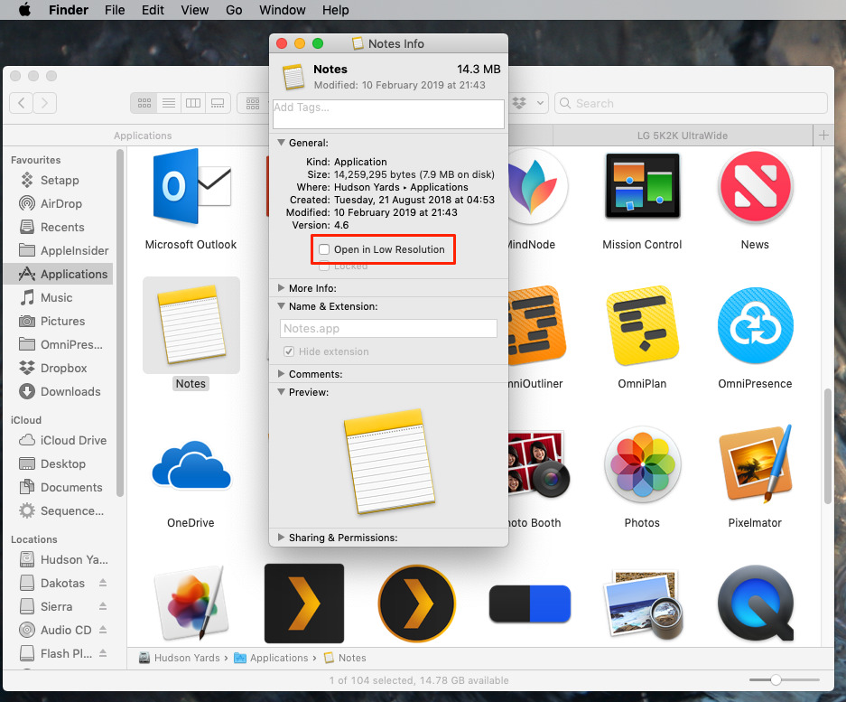Open the Pixelmator Pro paintbrush icon
The height and width of the screenshot is (702, 846).
[191, 604]
